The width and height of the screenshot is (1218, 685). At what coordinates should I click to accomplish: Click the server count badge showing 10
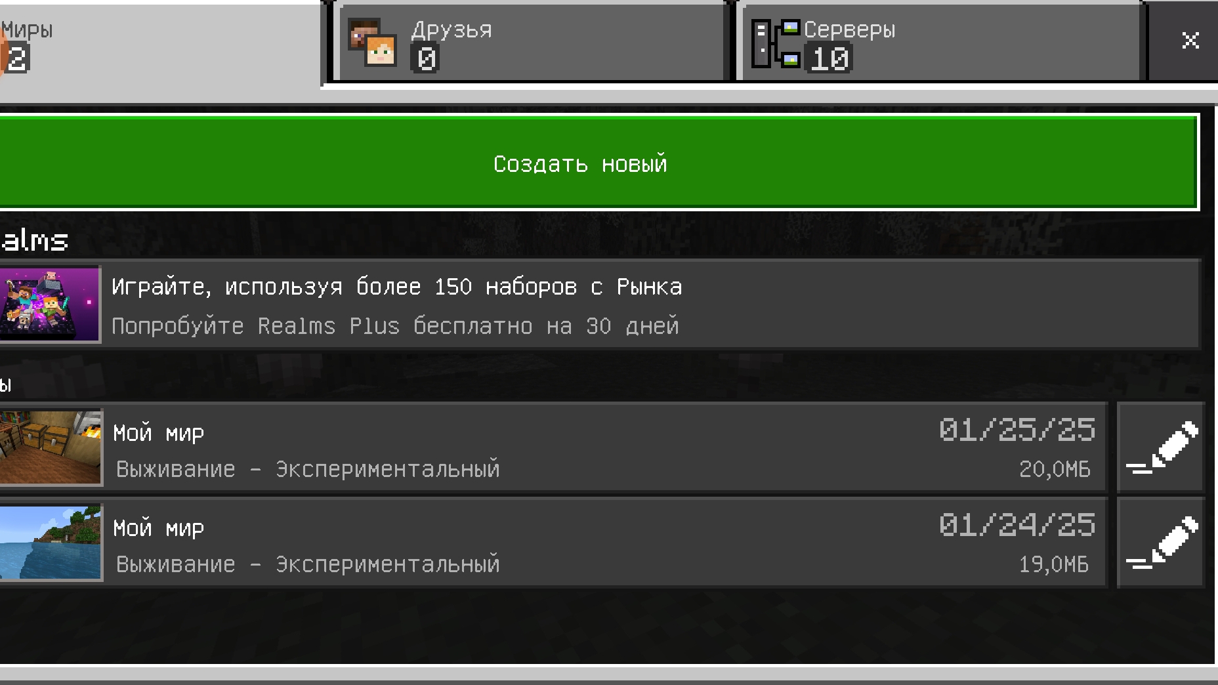pyautogui.click(x=829, y=59)
